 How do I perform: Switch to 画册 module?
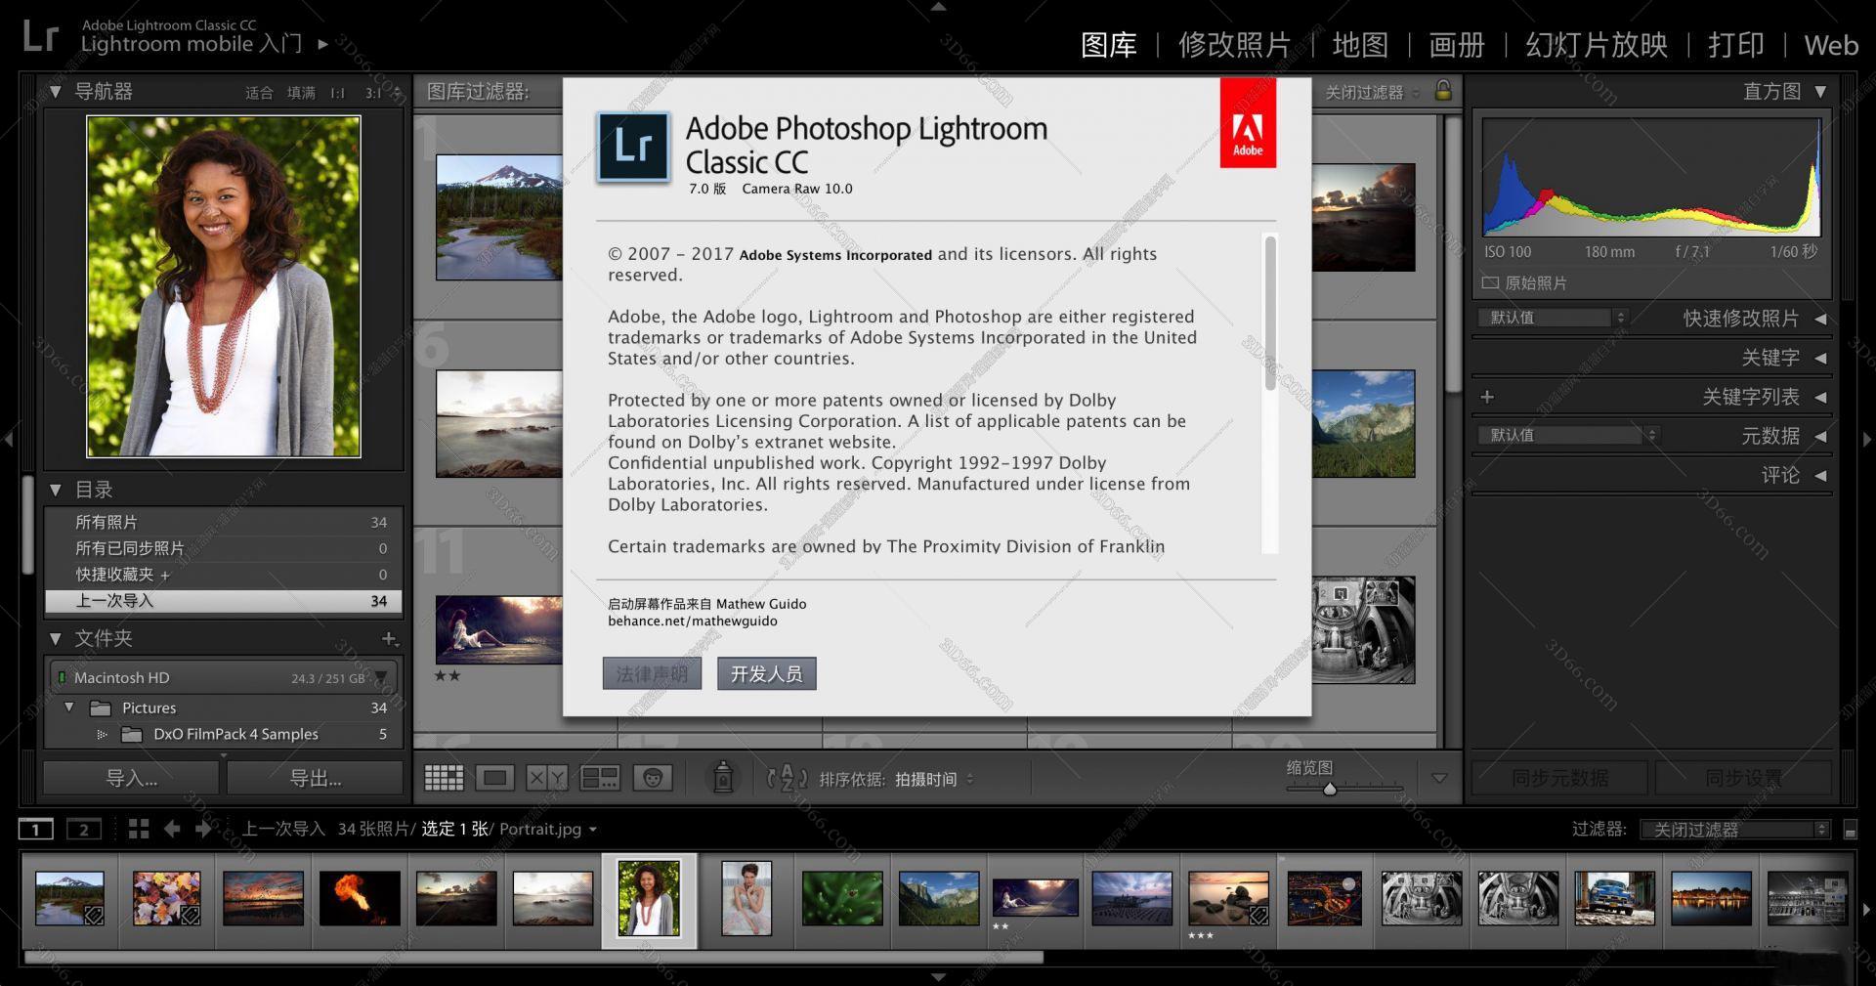1457,45
